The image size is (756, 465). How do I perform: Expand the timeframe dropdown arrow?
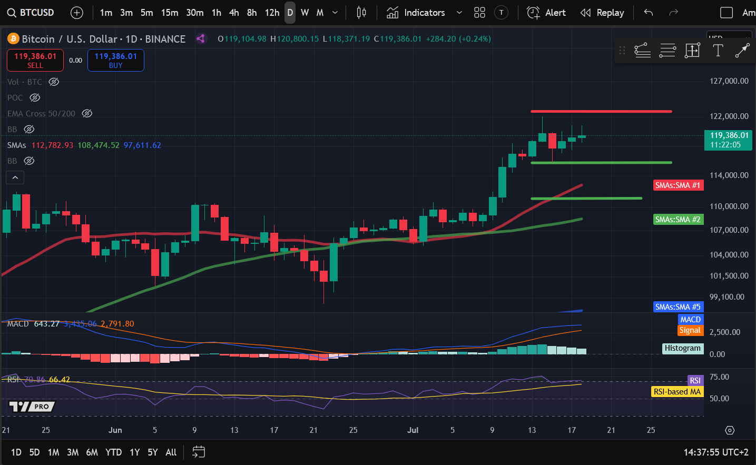(335, 13)
